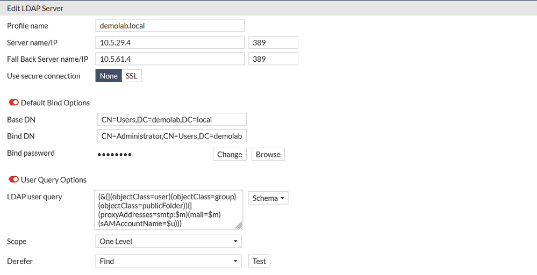This screenshot has width=537, height=275.
Task: Click the Bind DN field
Action: pos(170,136)
